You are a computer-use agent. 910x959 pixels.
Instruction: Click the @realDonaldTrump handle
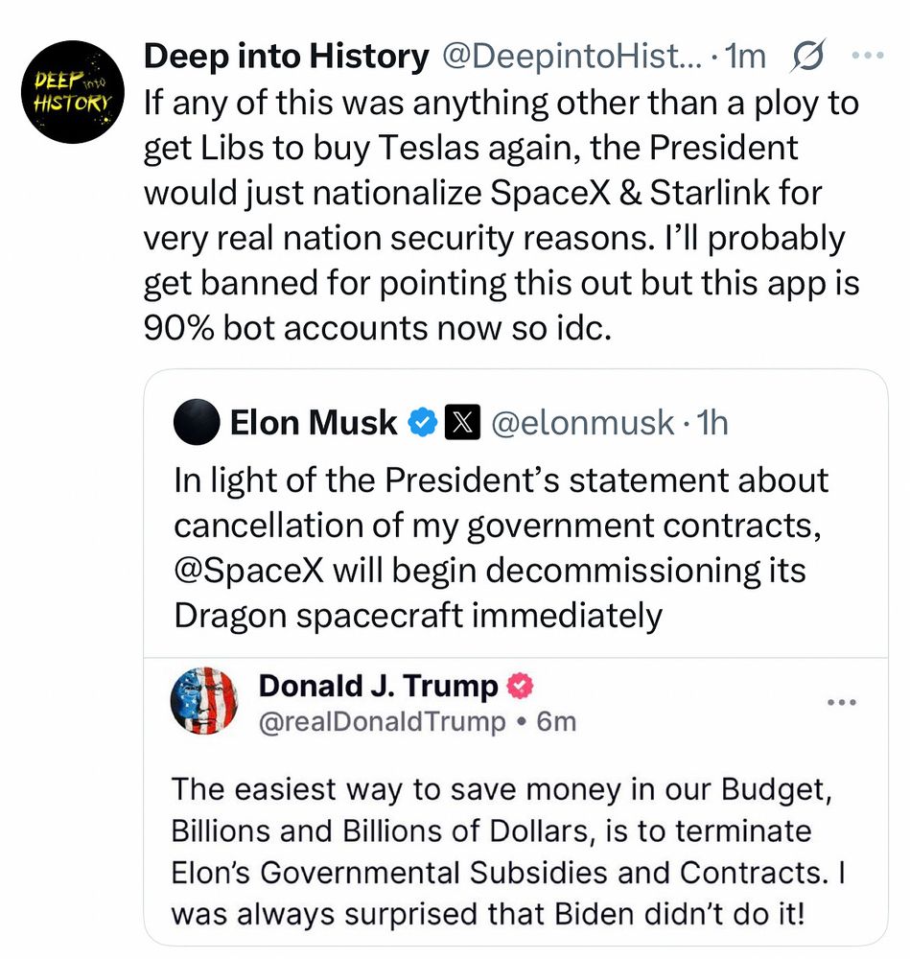tap(382, 721)
